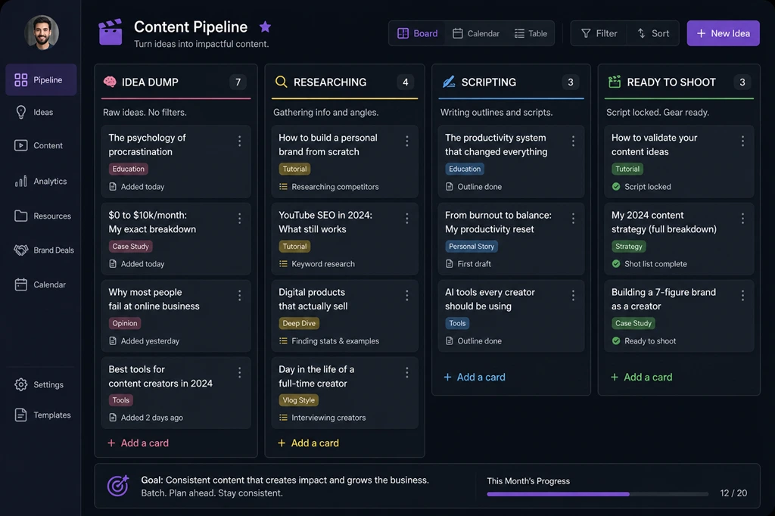Screen dimensions: 775x516
Task: Click the Case Study tag on $0 to $10k card
Action: (130, 246)
